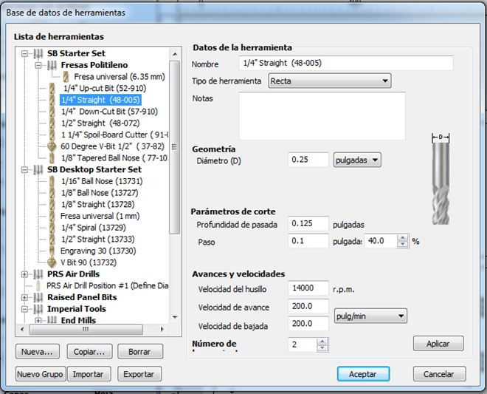Click the 1/4" Down-Cut Bit tool icon
The width and height of the screenshot is (487, 394).
pyautogui.click(x=52, y=112)
